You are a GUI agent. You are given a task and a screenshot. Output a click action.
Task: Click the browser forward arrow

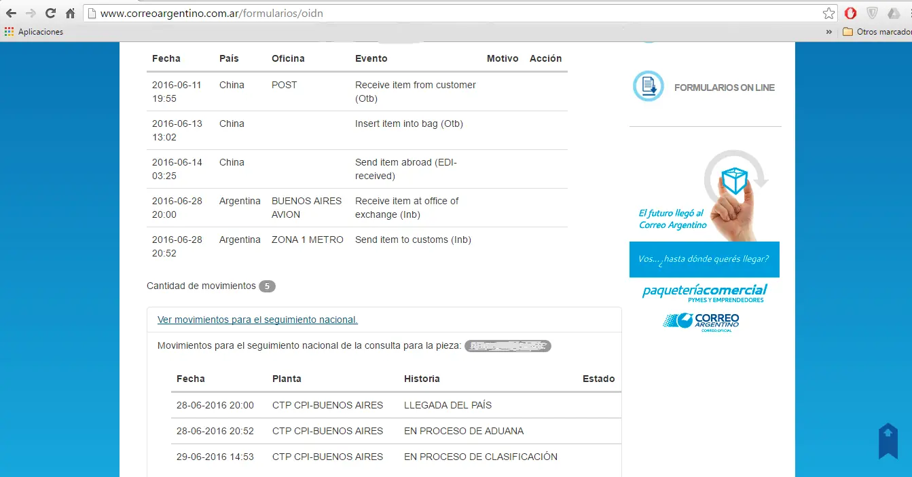point(31,13)
